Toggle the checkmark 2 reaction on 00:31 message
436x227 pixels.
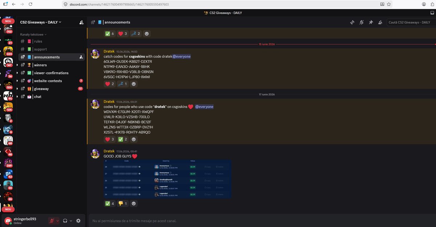[123, 139]
